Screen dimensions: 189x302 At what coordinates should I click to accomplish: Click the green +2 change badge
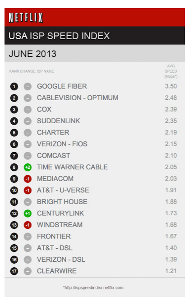click(28, 167)
